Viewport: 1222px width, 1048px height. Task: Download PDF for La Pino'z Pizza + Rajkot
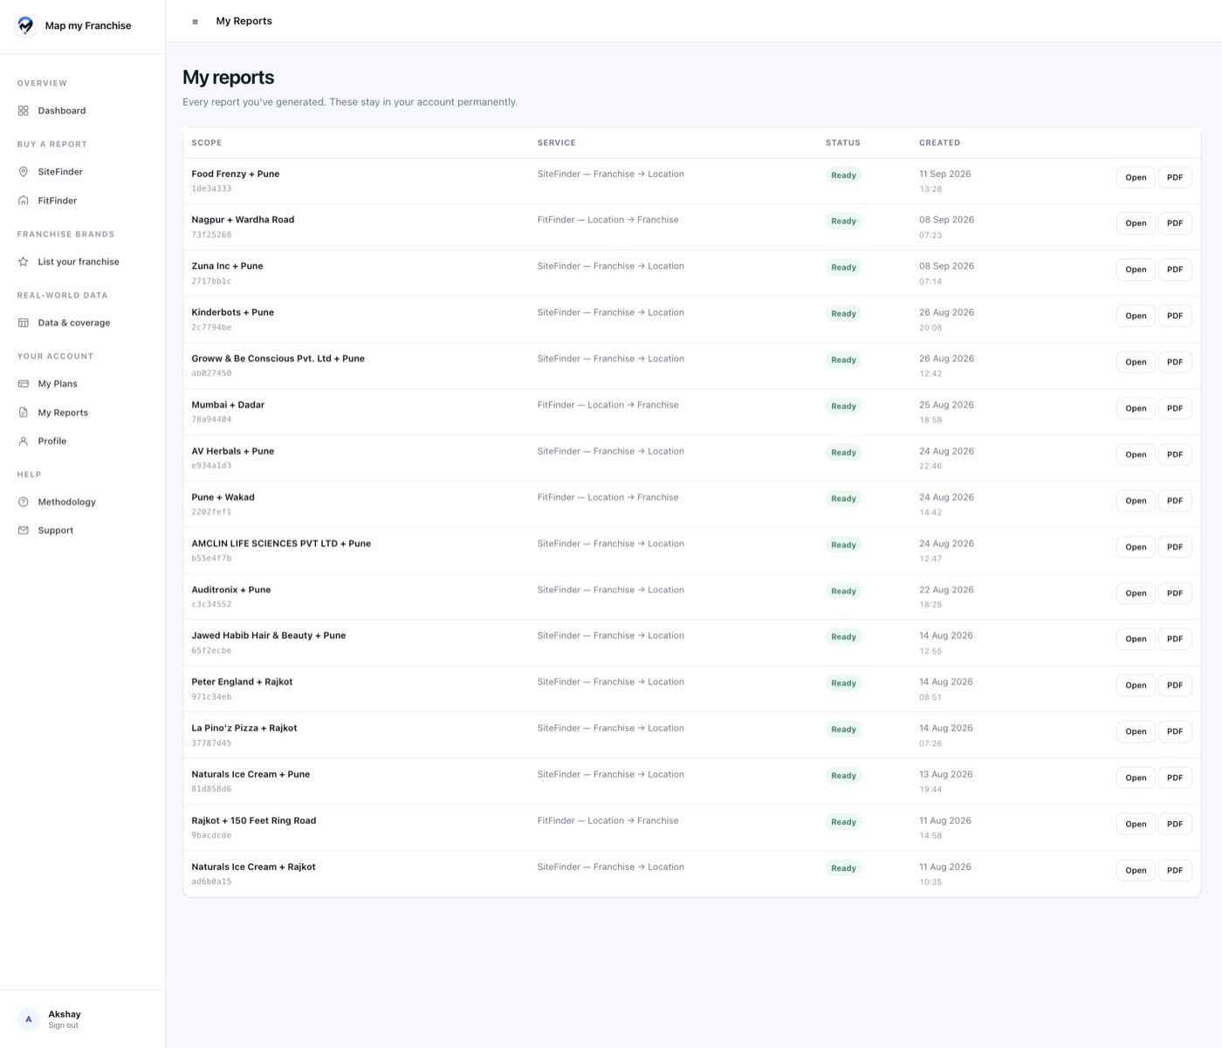coord(1175,731)
